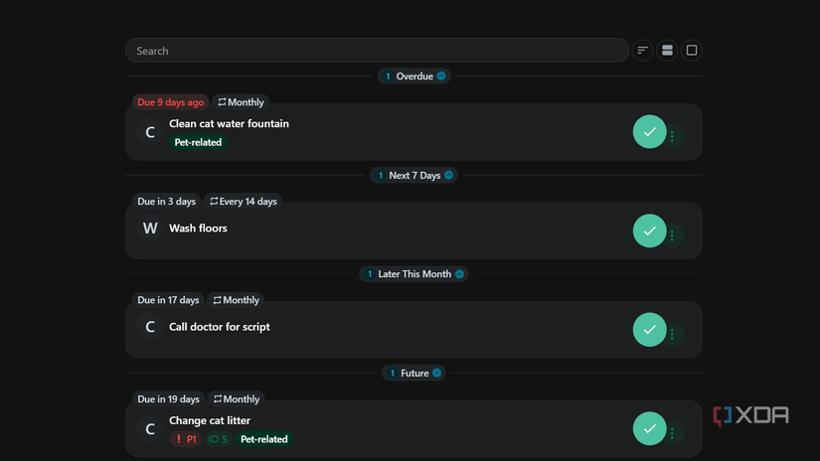Toggle the Later This Month section
This screenshot has height=461, width=820.
click(x=459, y=274)
